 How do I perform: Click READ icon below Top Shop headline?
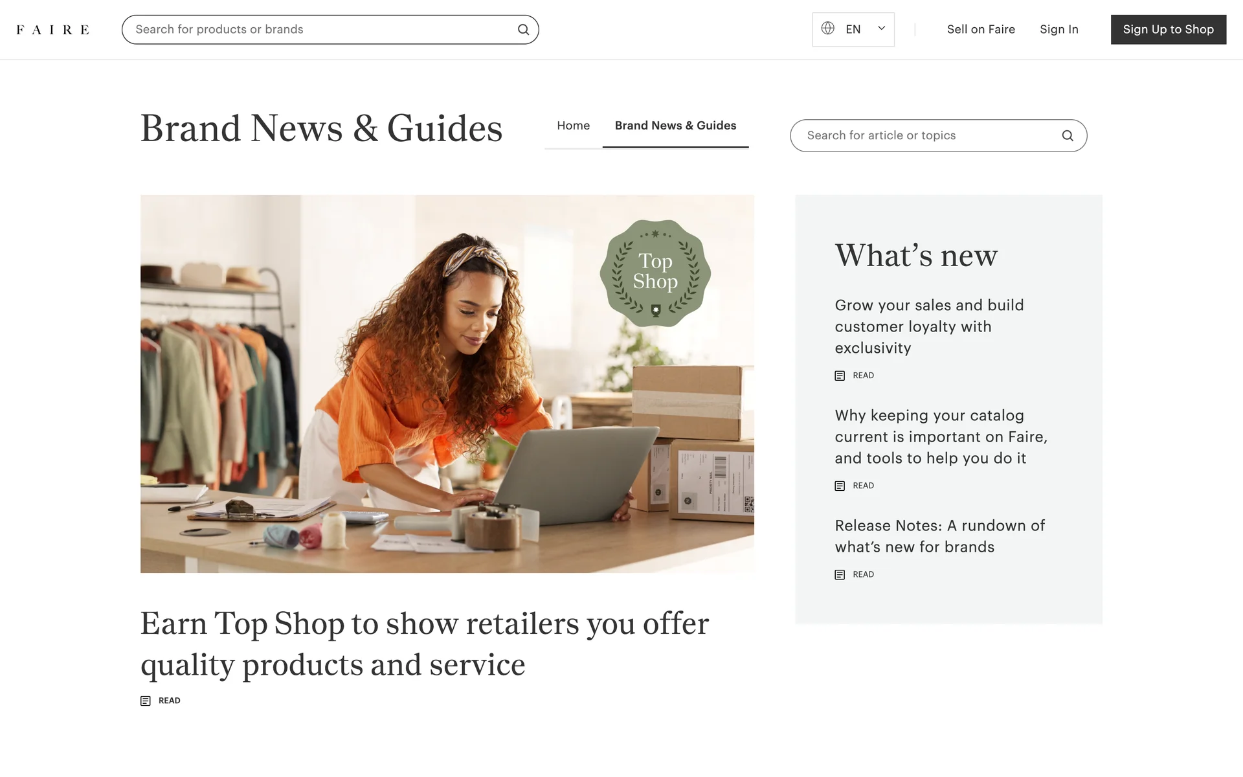(x=146, y=701)
